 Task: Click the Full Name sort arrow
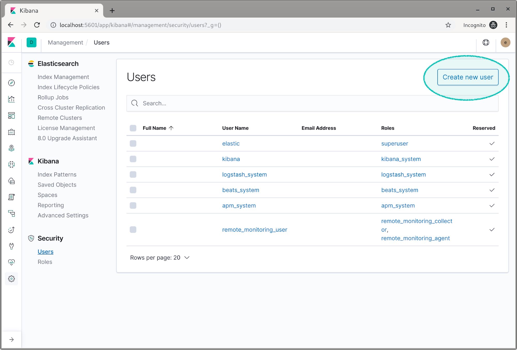coord(171,128)
